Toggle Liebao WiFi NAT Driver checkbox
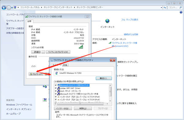This screenshot has width=184, height=120. [56, 88]
